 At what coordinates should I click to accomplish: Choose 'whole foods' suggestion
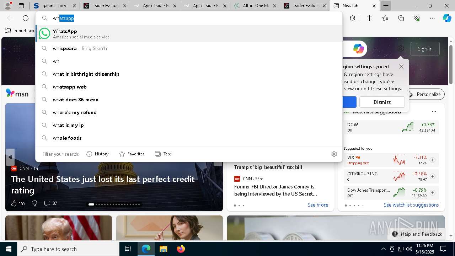[x=189, y=138]
